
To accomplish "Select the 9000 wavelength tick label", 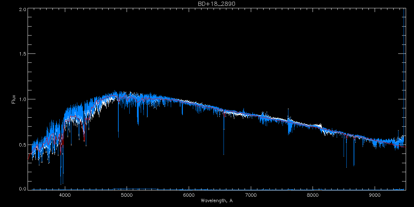I will [x=375, y=195].
